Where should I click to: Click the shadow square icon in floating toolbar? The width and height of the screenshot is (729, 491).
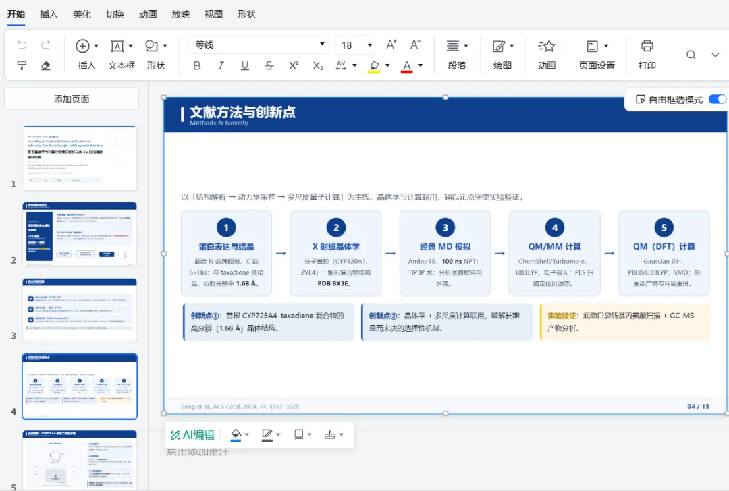[x=298, y=434]
